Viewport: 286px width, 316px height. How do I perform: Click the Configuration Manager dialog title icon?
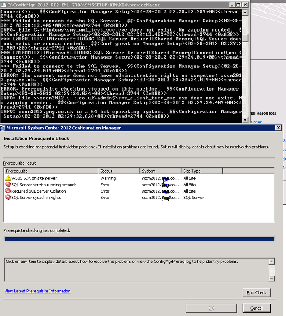pyautogui.click(x=3, y=128)
